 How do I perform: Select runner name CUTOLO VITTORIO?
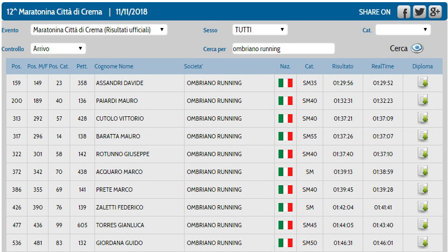(120, 118)
